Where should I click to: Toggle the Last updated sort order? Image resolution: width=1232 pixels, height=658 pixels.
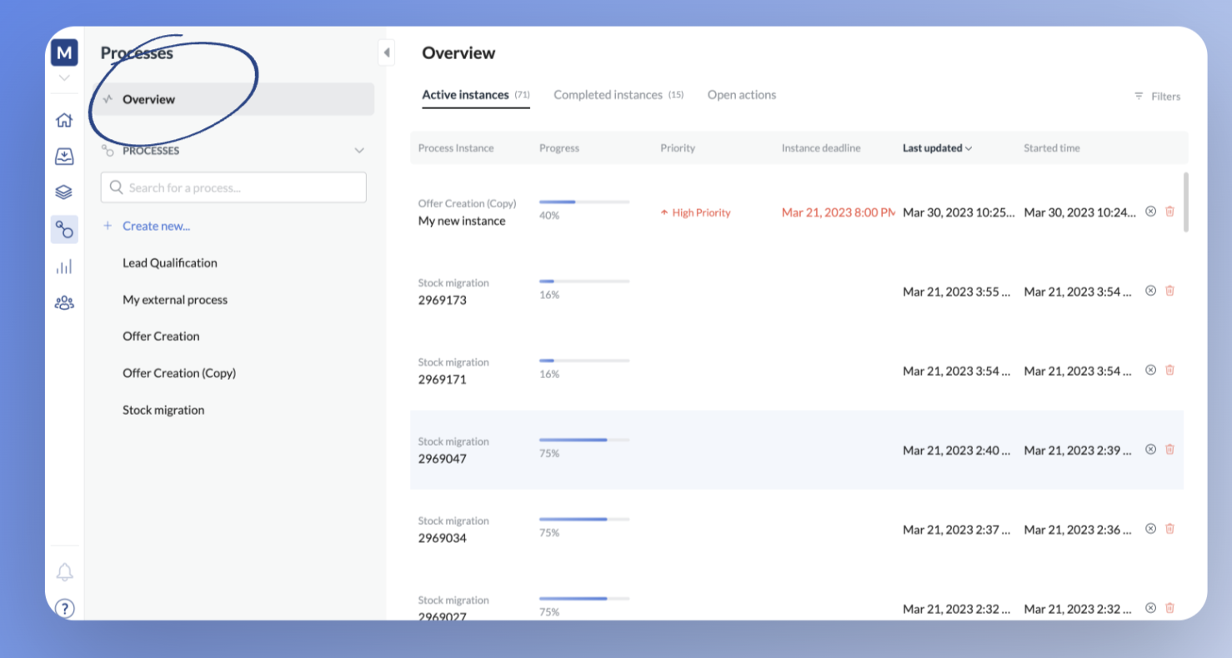pyautogui.click(x=935, y=147)
